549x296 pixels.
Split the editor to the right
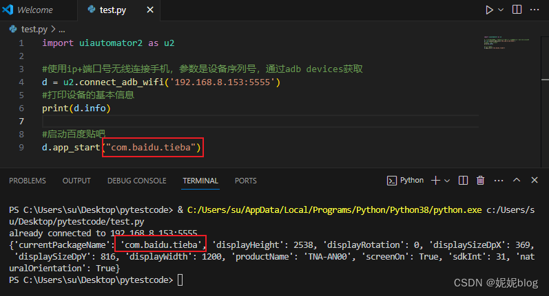(x=517, y=10)
